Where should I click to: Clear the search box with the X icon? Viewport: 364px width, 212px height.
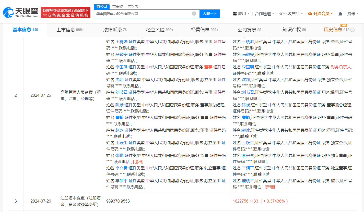point(194,14)
